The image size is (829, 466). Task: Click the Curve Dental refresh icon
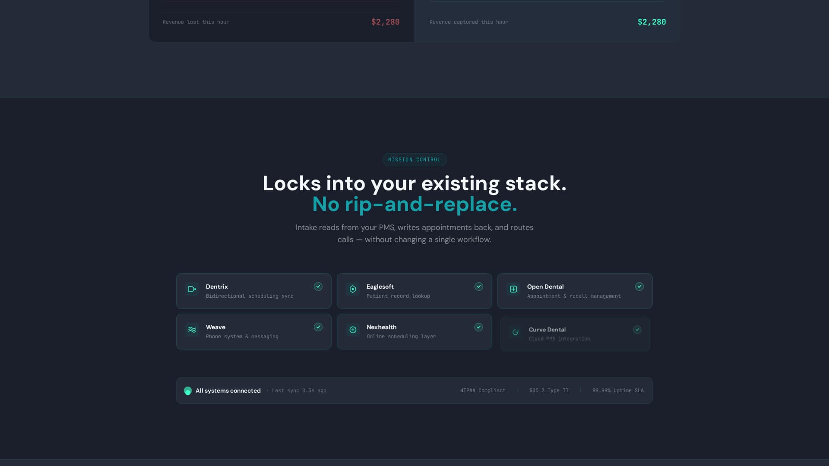click(x=516, y=332)
